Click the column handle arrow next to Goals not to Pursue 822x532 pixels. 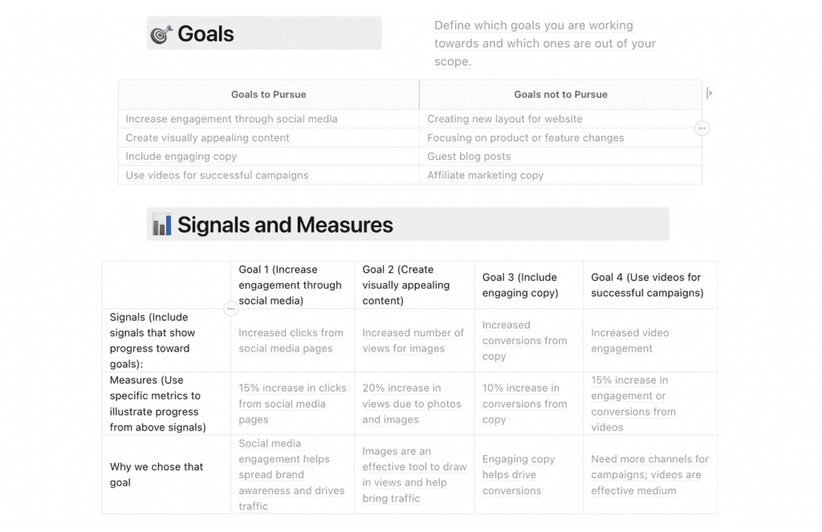coord(710,93)
